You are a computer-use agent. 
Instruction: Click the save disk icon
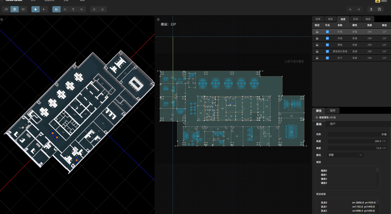tap(379, 9)
